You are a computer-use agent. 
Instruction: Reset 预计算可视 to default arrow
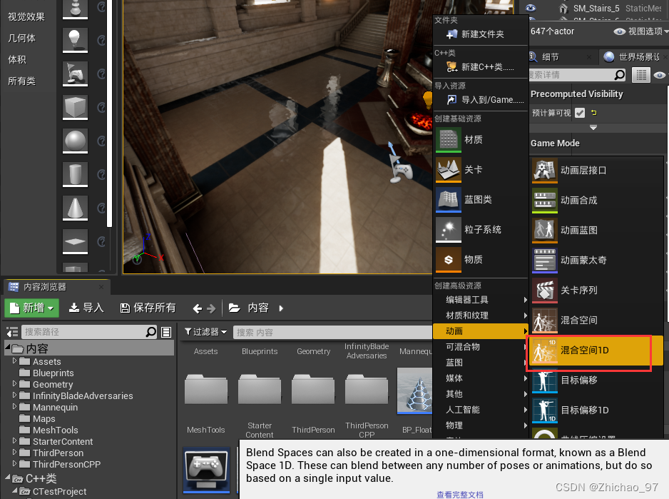pos(594,113)
